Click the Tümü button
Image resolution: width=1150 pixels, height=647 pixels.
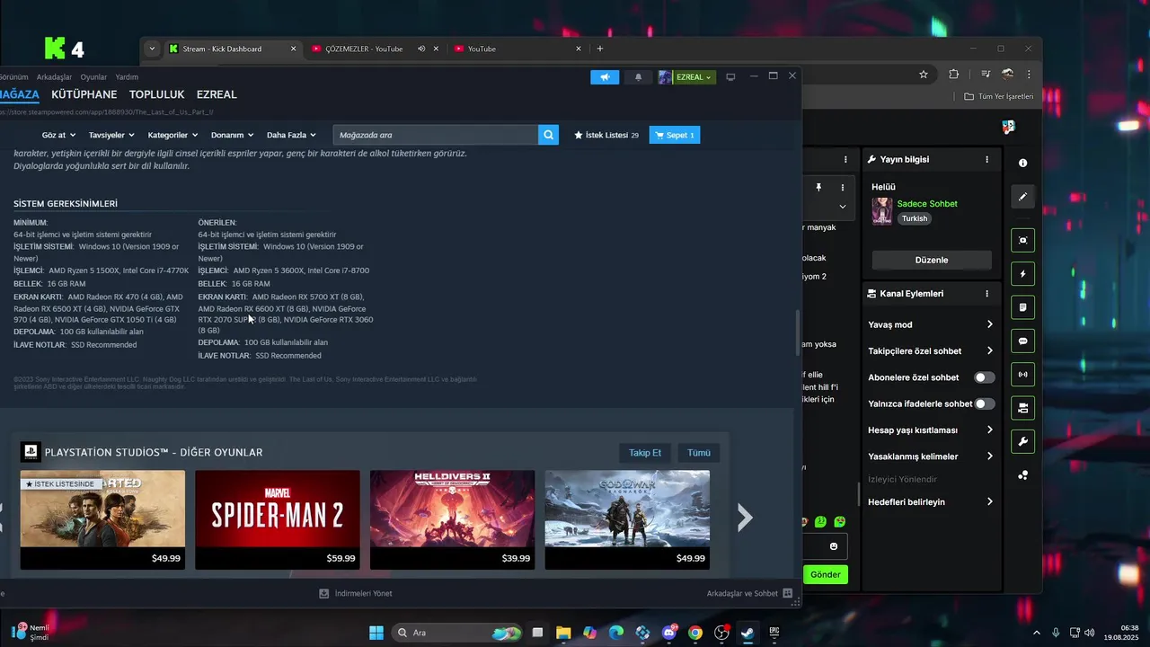699,453
